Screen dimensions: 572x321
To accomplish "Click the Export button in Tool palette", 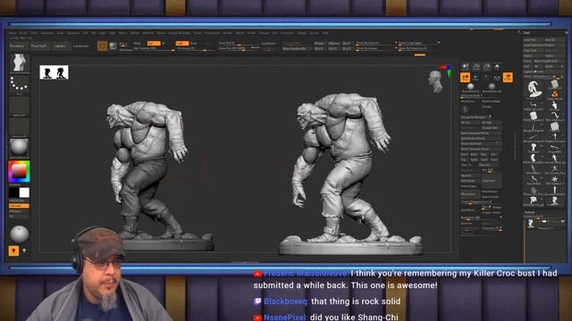I will pyautogui.click(x=554, y=56).
